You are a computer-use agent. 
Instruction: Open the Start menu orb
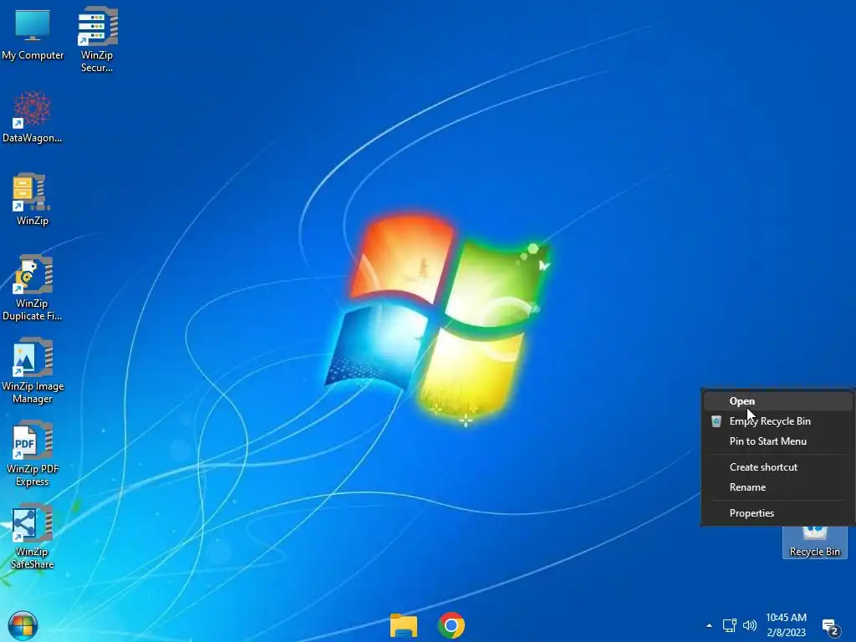pos(23,625)
